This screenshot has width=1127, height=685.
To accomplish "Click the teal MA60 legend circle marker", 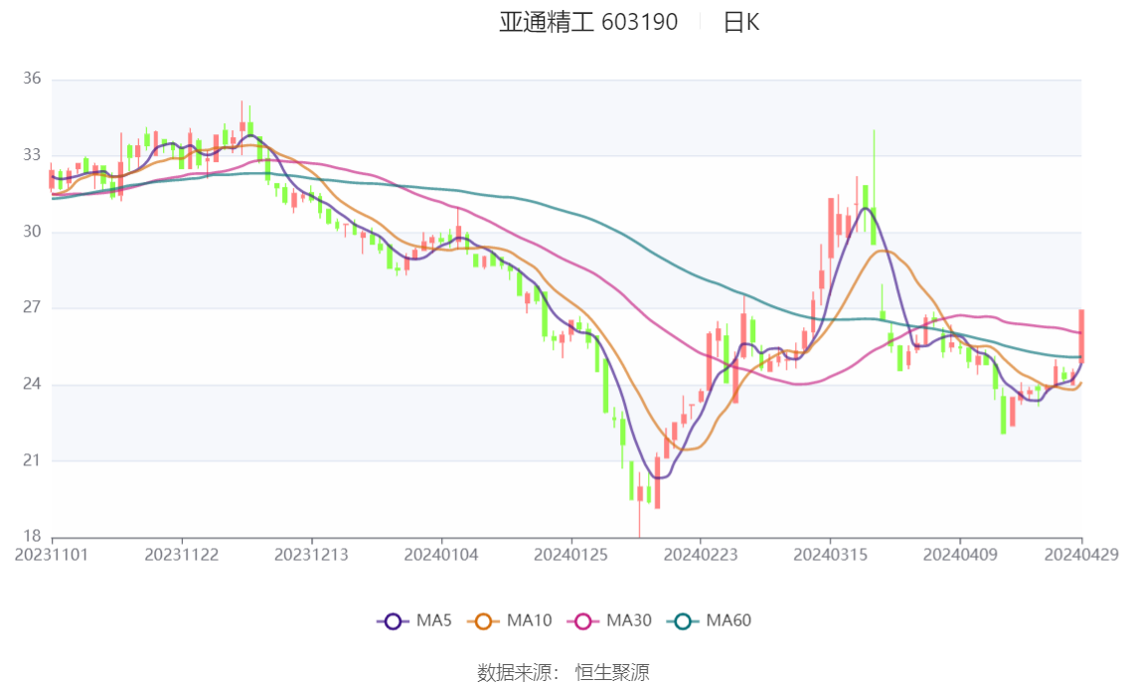I will tap(682, 621).
